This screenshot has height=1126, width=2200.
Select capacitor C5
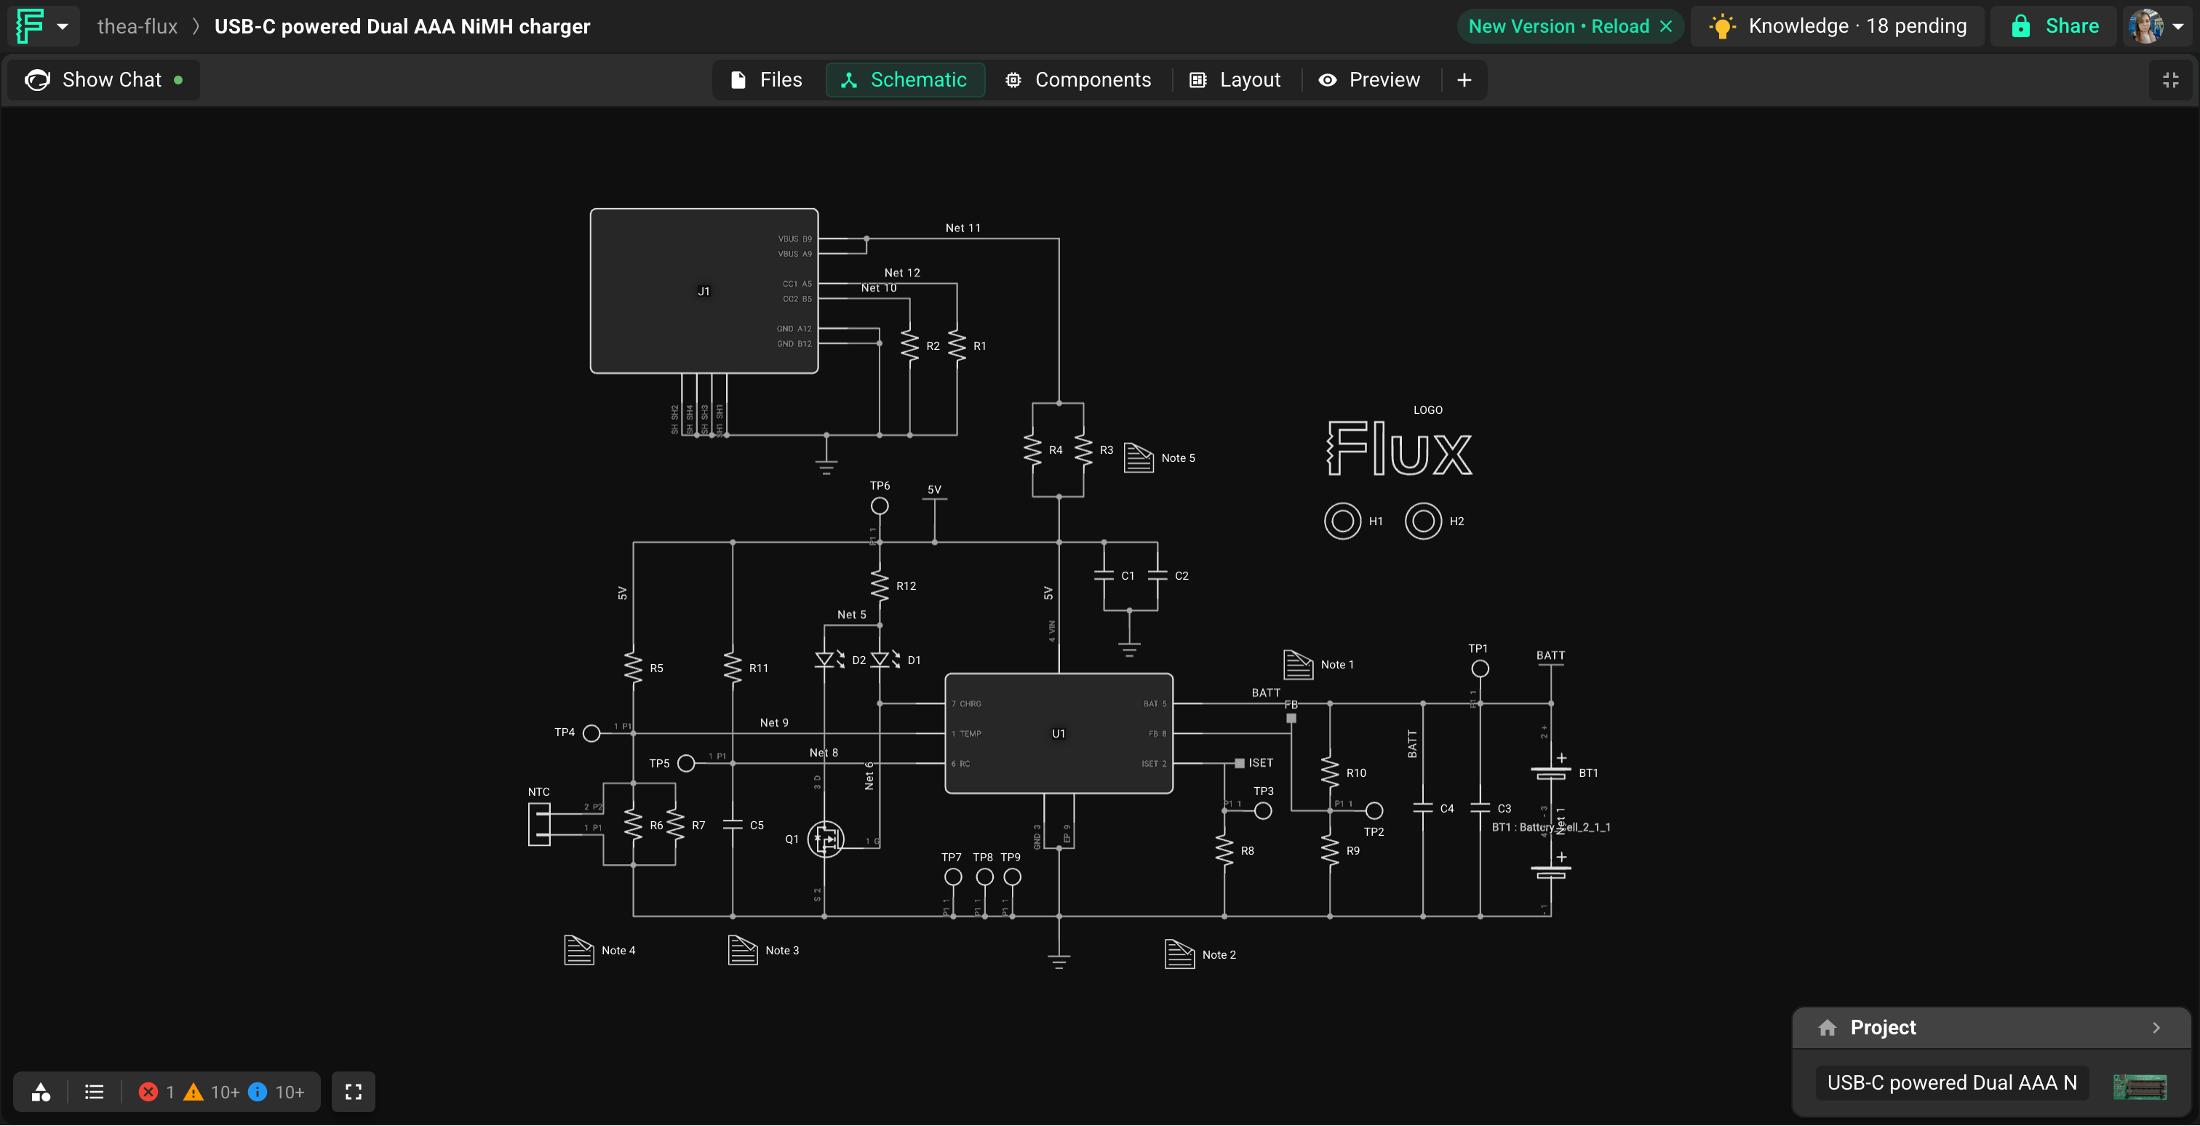pyautogui.click(x=733, y=825)
